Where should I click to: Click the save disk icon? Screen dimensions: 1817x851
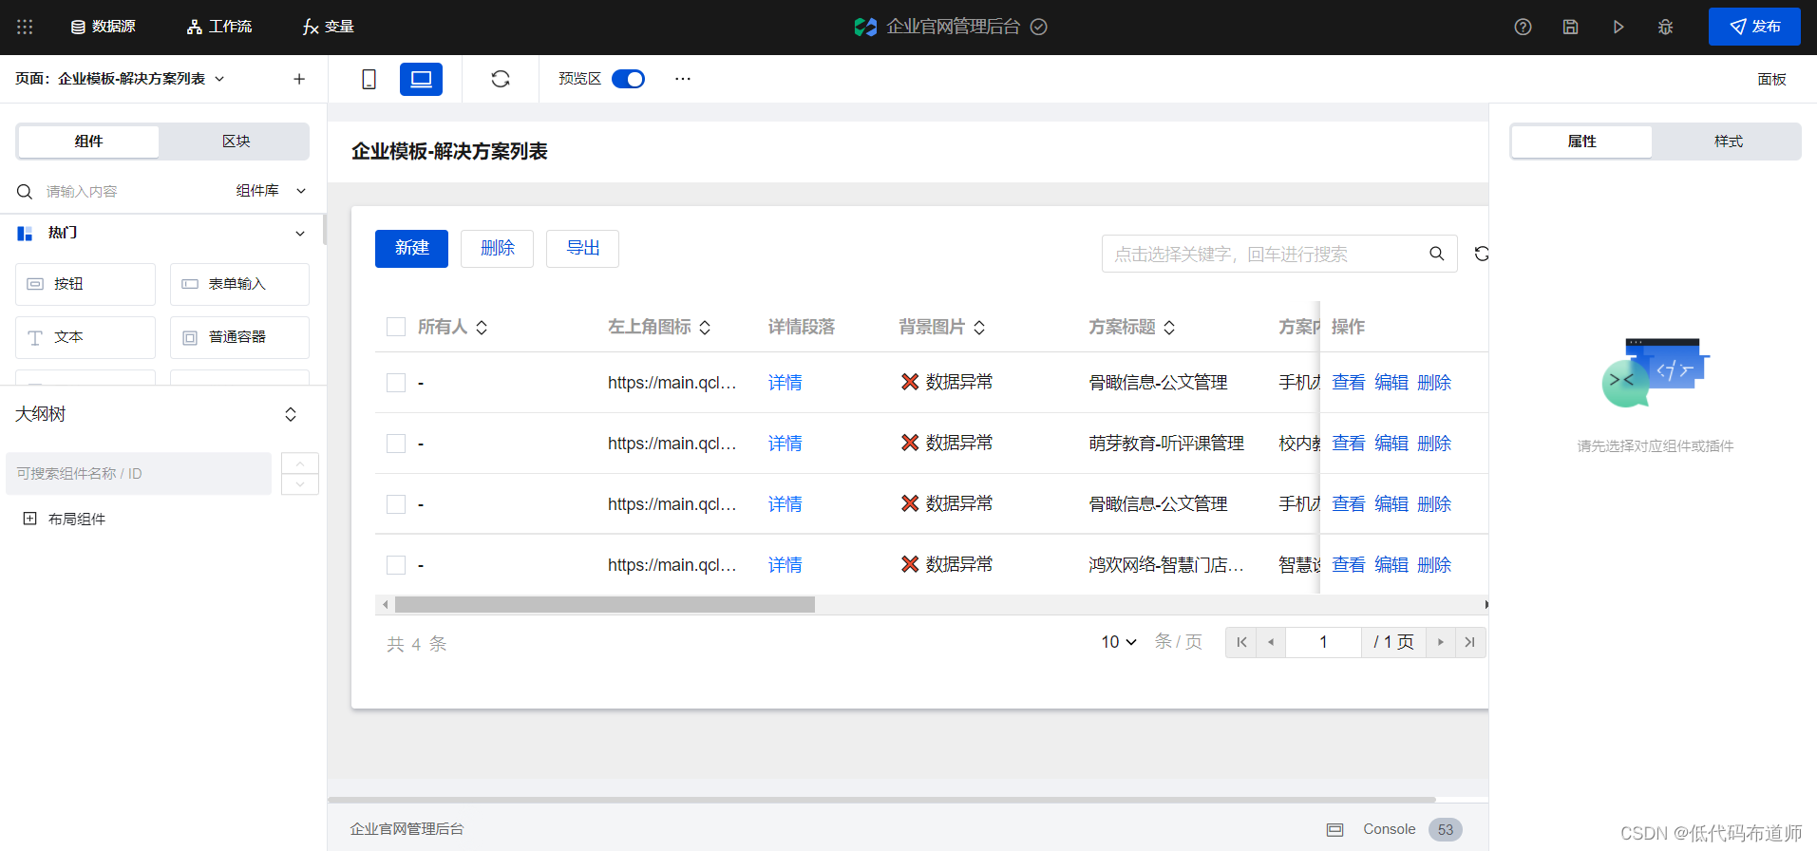tap(1570, 27)
